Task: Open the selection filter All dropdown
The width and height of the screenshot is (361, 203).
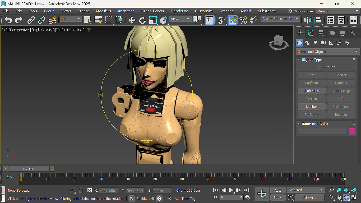Action: pos(71,19)
